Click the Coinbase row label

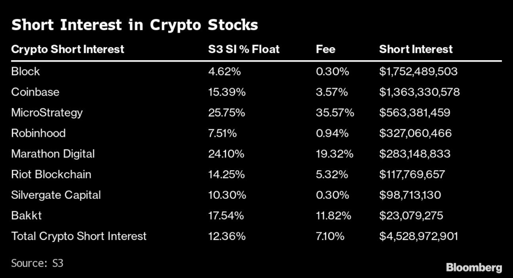pos(35,92)
